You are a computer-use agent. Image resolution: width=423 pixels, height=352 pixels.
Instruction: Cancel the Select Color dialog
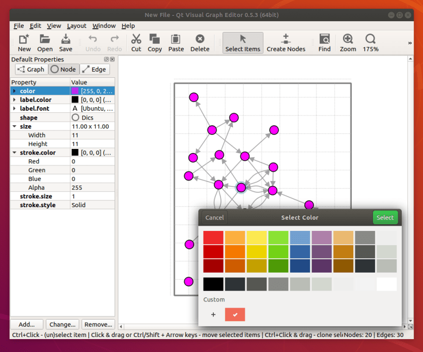214,217
